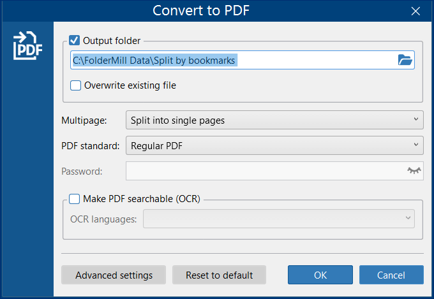Screen dimensions: 434x299
Task: Enable Make PDF searchable (OCR)
Action: click(74, 199)
